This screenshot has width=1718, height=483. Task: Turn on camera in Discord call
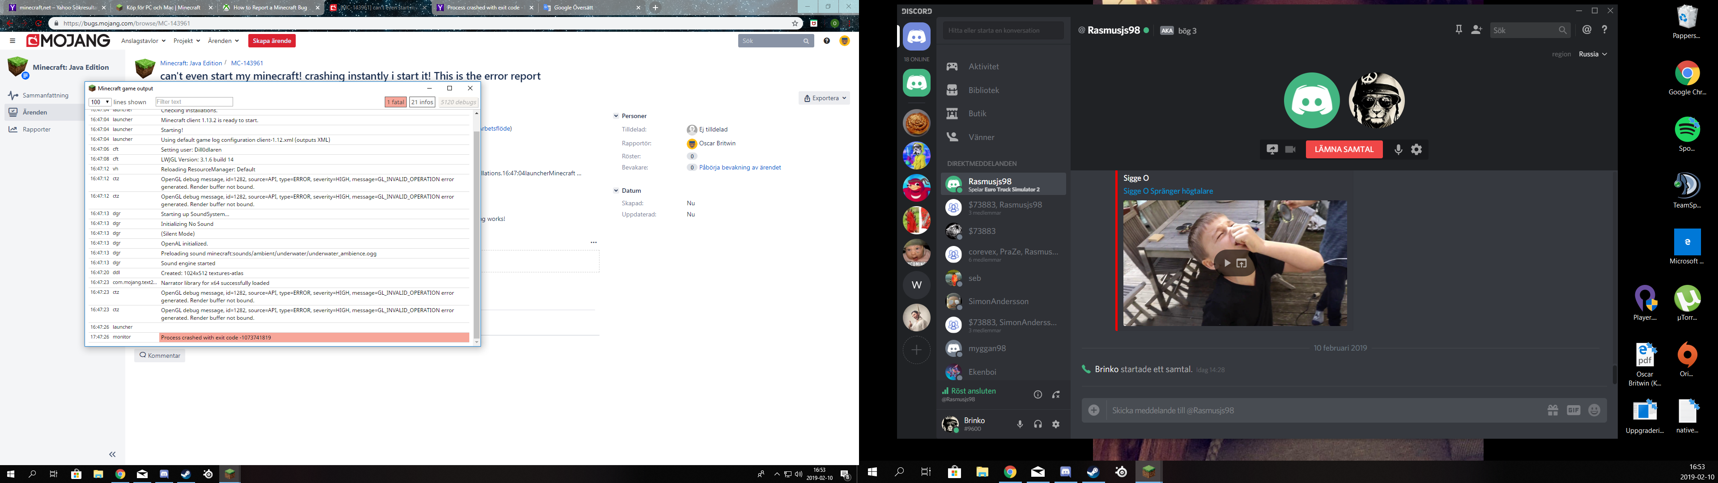1290,149
